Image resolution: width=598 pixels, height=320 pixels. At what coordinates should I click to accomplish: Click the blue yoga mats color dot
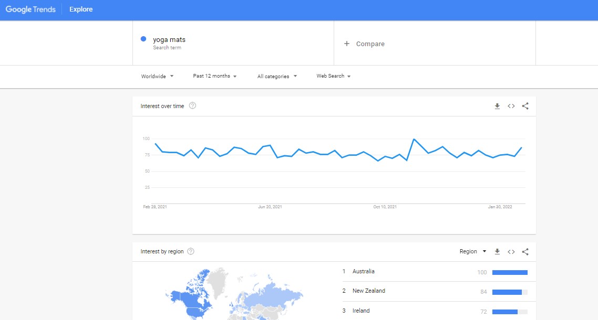143,39
